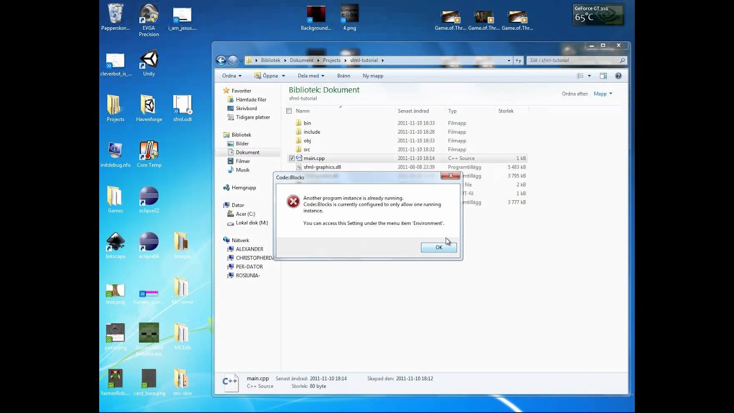Select sfml-graphics.dll in the file list

point(322,167)
